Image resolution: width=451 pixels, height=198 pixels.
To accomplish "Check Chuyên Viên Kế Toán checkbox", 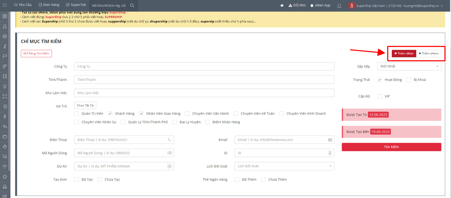I will (x=236, y=113).
